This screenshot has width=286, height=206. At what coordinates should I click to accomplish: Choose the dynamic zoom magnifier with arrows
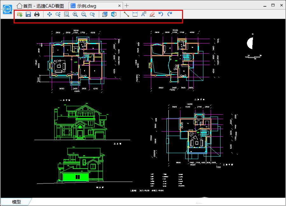[58, 14]
